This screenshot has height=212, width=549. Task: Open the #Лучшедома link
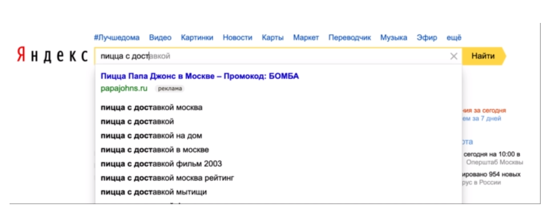[x=117, y=37]
